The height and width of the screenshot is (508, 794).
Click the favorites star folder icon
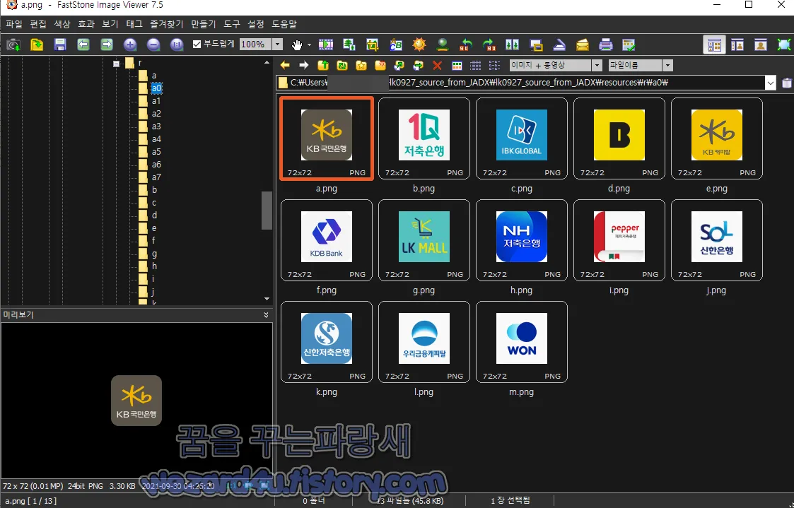pos(361,65)
